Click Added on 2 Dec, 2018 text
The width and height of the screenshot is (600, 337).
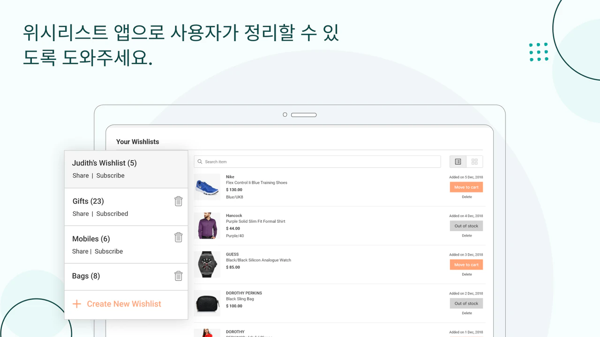466,293
